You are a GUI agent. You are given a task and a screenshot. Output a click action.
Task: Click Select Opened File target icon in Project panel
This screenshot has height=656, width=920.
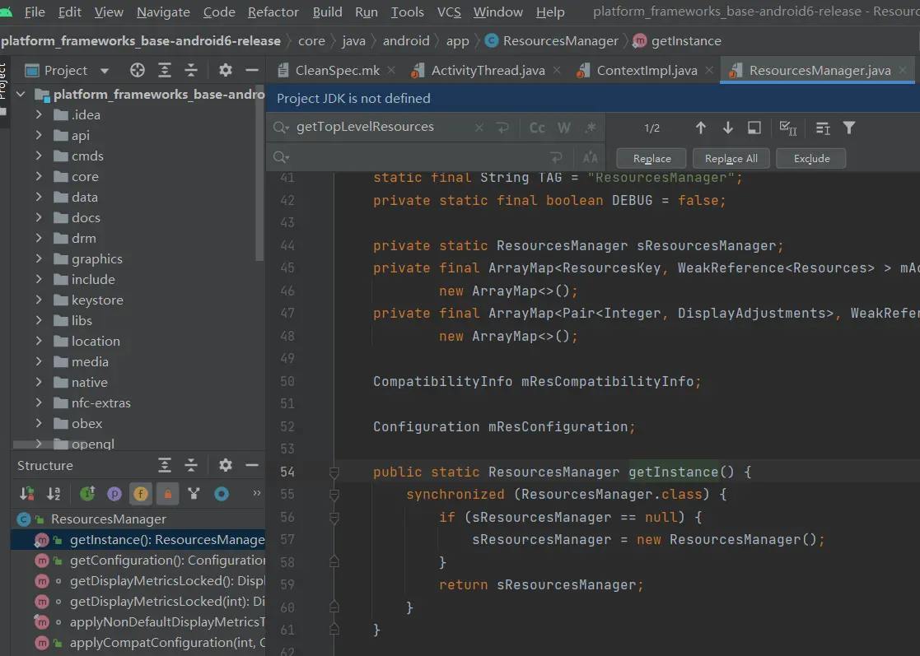tap(138, 70)
